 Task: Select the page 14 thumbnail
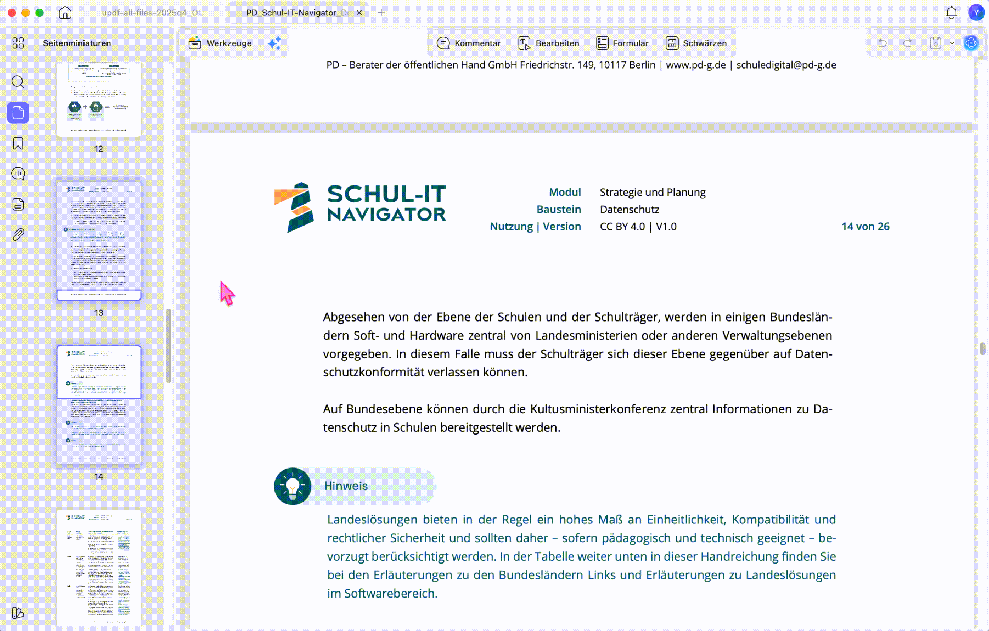[99, 405]
